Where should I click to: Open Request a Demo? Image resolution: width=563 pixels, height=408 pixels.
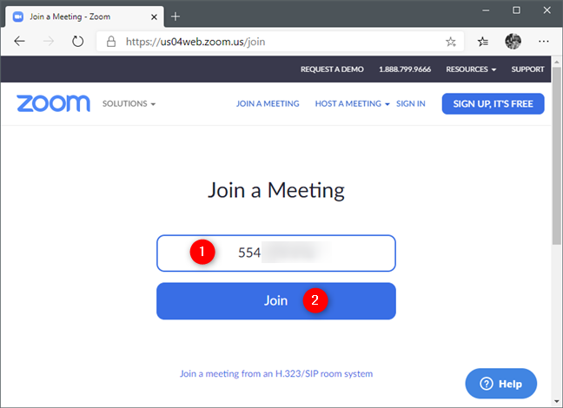332,69
